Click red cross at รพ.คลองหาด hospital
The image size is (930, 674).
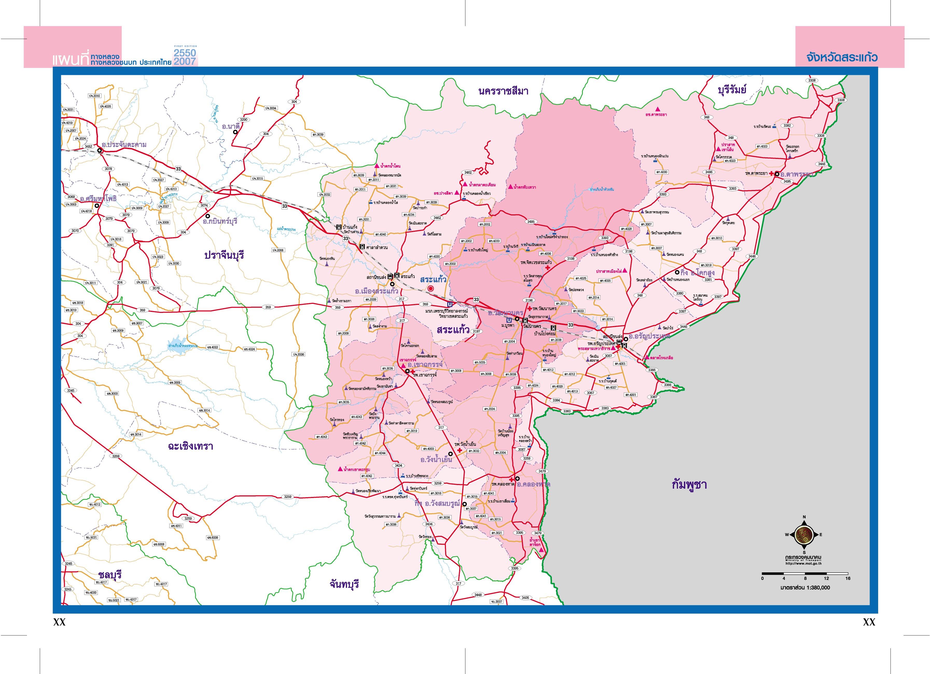tap(512, 479)
